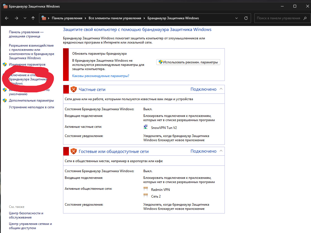Image resolution: width=311 pixels, height=233 pixels.
Task: Click bench icon beside 'Сеть 2'
Action: coord(146,196)
